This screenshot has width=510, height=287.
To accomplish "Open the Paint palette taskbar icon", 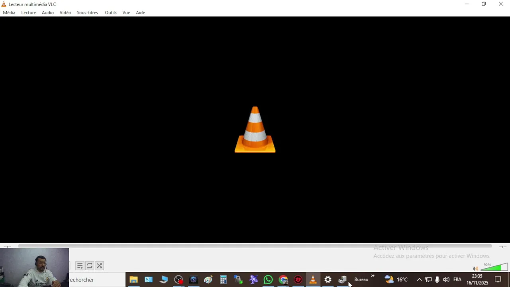I will coord(208,280).
